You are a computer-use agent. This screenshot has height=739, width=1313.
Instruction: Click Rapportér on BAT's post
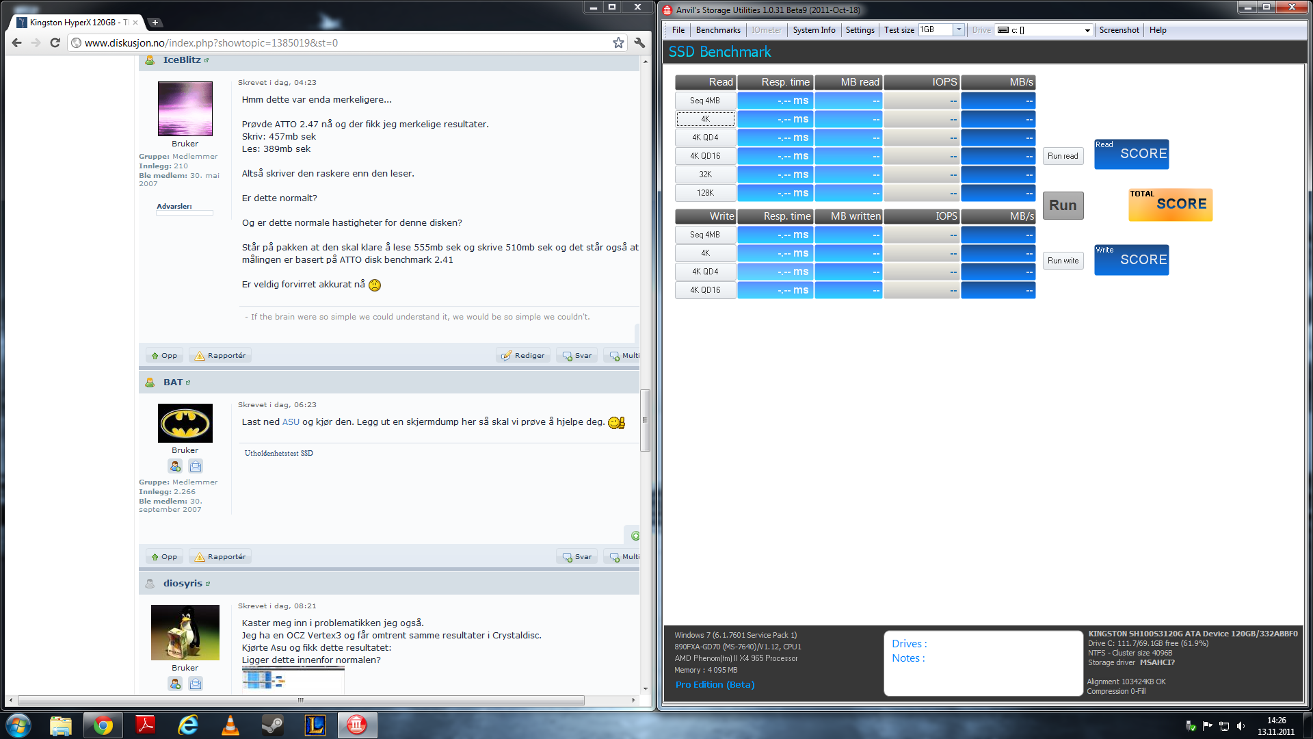point(220,557)
